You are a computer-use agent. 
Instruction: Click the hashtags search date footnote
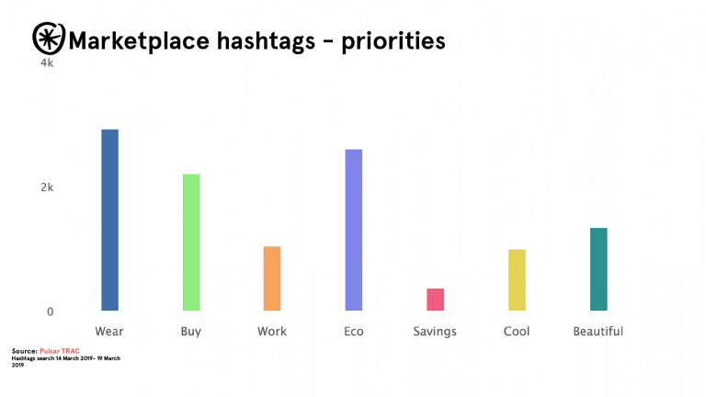coord(66,359)
